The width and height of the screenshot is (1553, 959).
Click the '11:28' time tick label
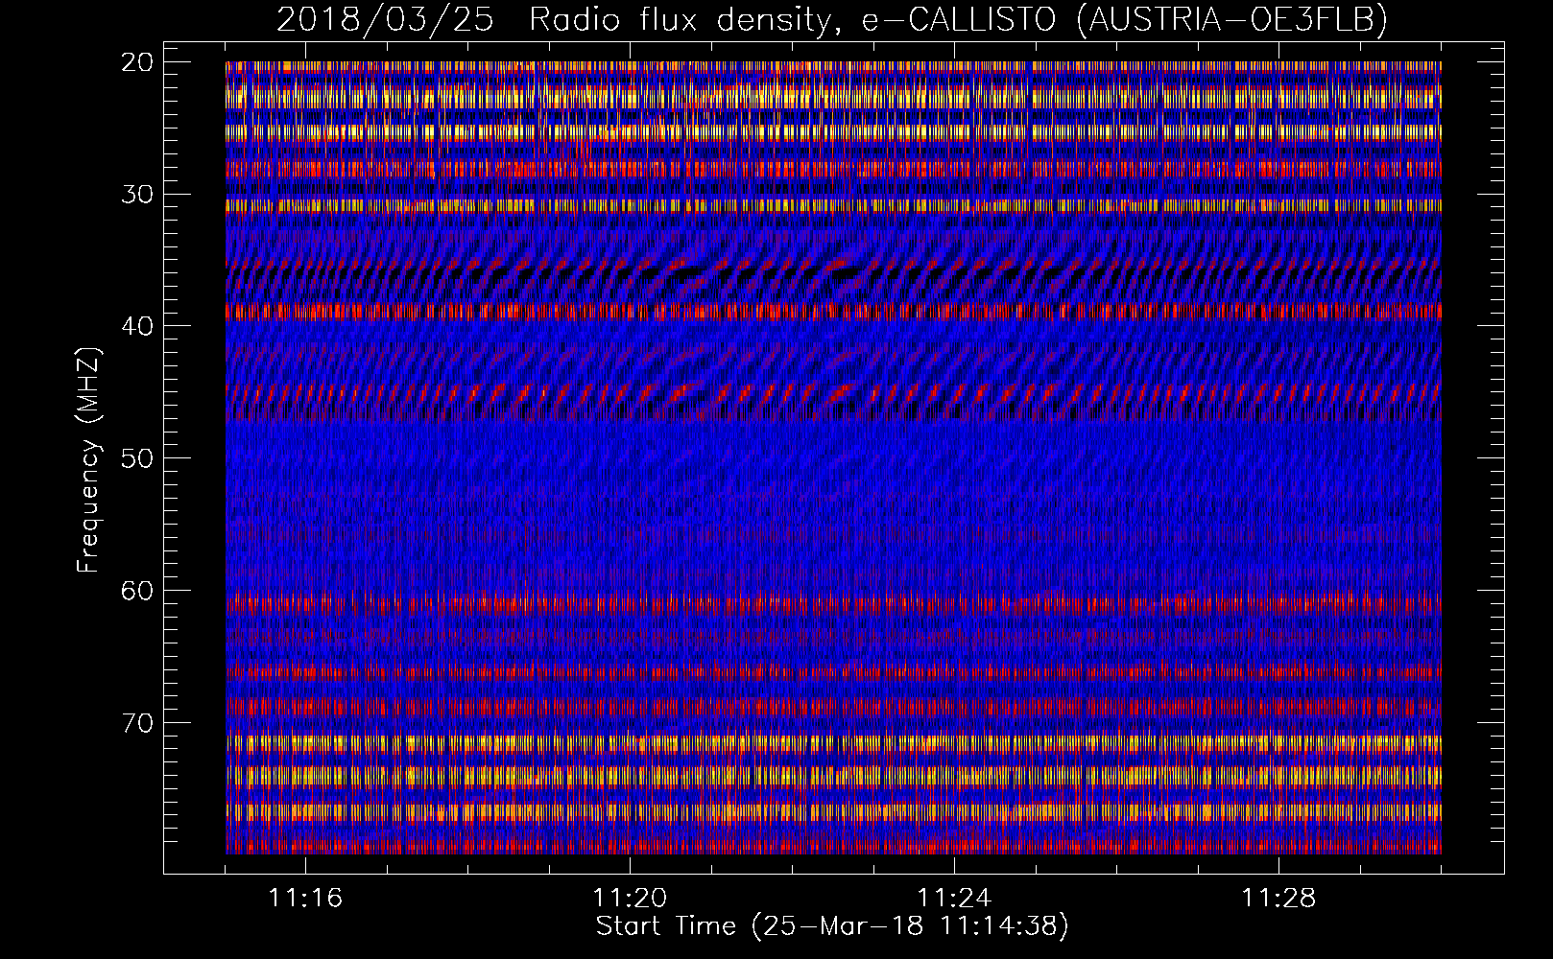[x=1278, y=899]
